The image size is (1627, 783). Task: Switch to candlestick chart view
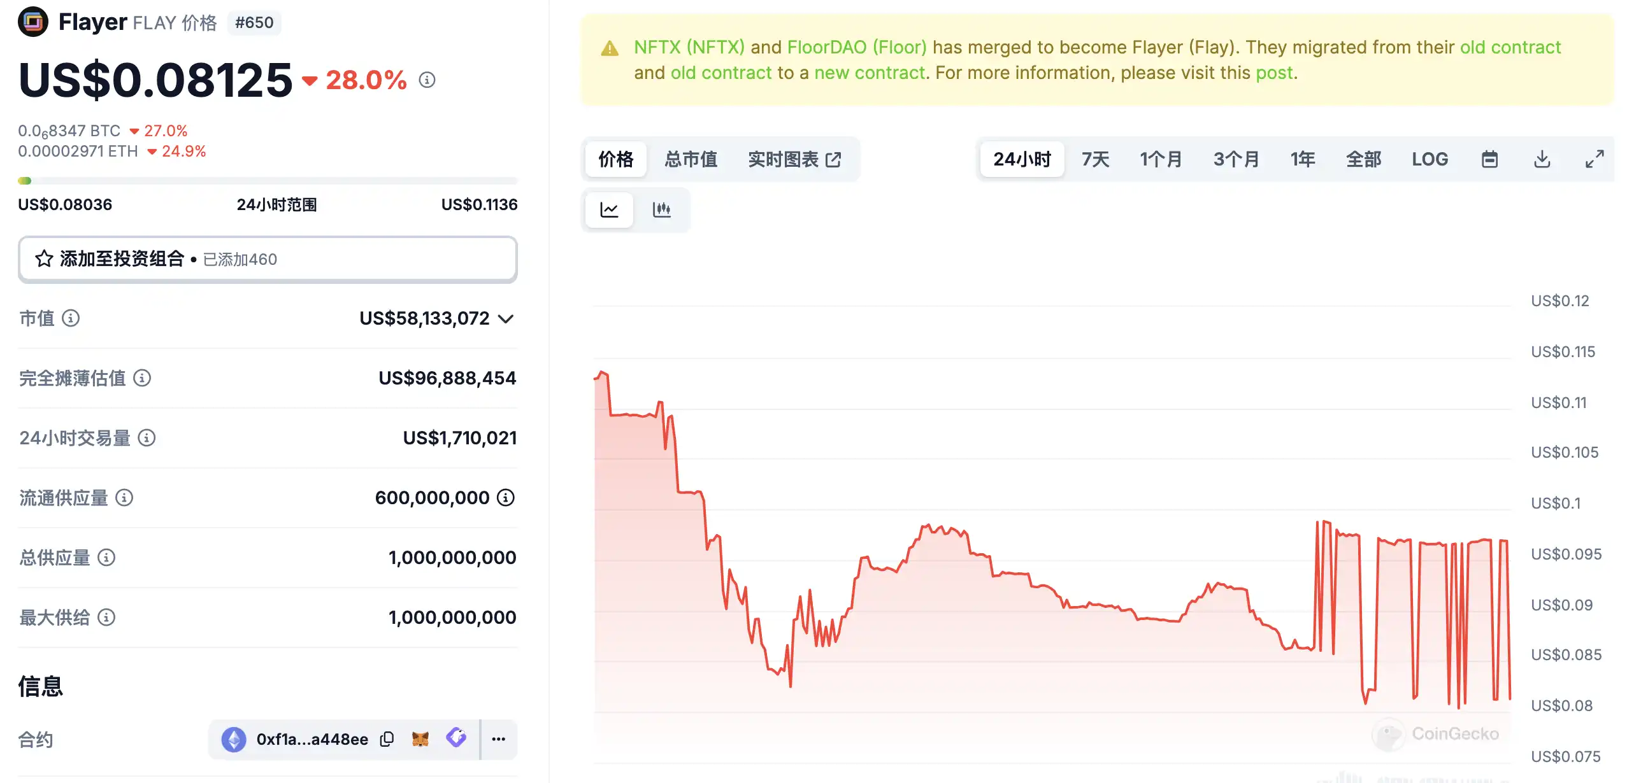pos(662,209)
